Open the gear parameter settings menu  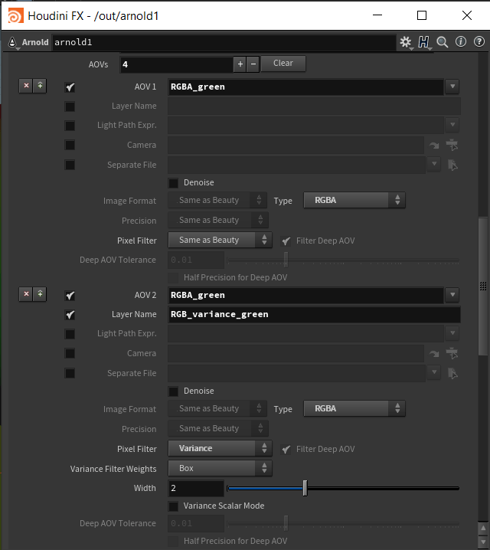(x=406, y=42)
